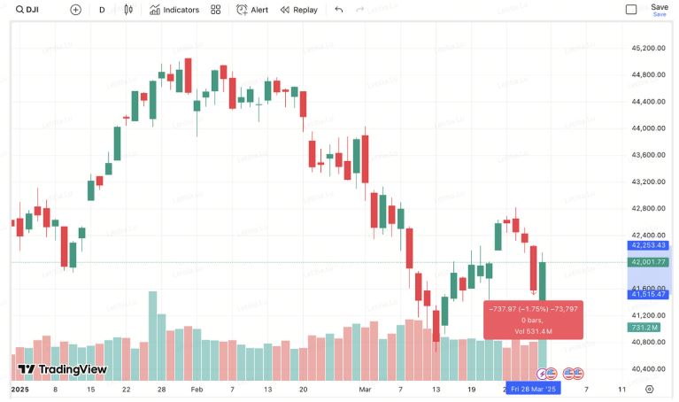
Task: Click the red price change tooltip box
Action: [x=533, y=320]
